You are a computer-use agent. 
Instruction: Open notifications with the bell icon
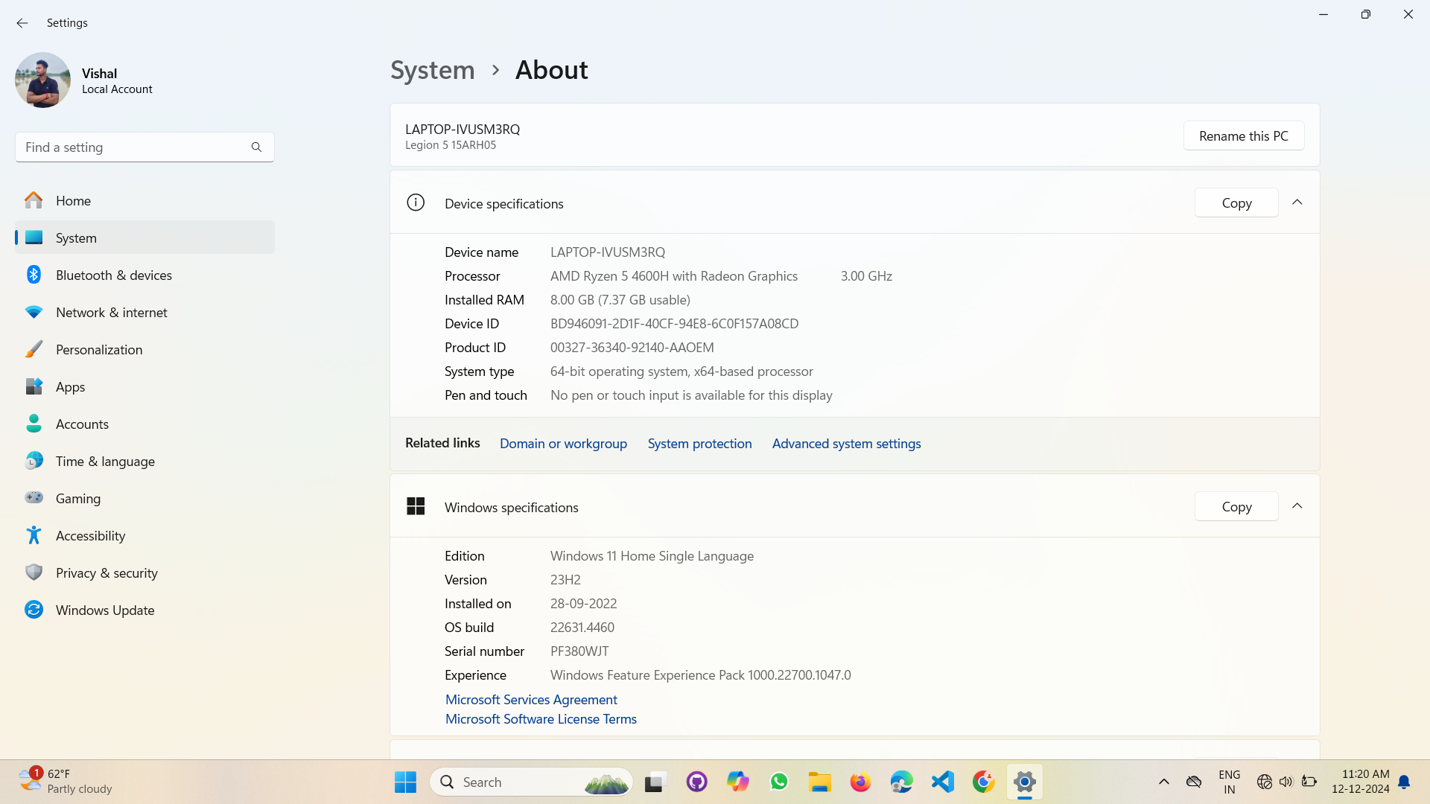pos(1404,782)
